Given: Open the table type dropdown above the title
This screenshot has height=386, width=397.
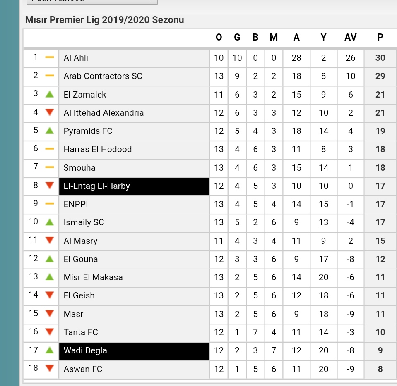Looking at the screenshot, I should (92, 1).
